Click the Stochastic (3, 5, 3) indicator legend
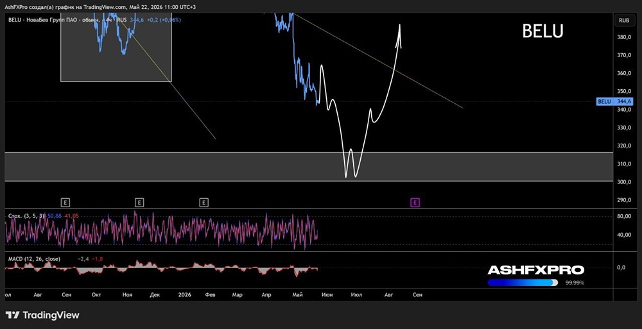The image size is (642, 329). click(x=26, y=215)
